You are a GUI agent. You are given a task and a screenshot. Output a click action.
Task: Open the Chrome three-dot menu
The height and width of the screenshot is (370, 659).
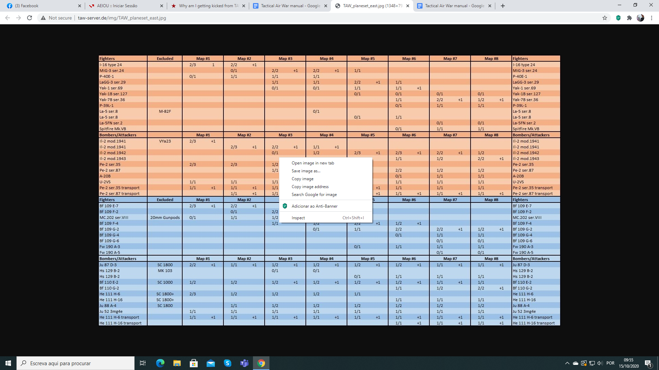coord(651,18)
